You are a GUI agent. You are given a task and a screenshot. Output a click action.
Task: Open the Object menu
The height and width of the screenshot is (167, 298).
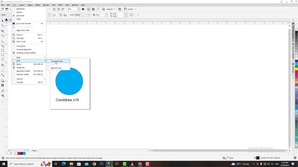point(30,5)
